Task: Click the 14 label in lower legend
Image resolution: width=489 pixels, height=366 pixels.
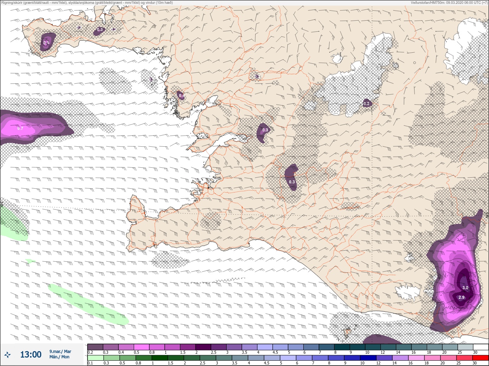Action: (x=395, y=363)
